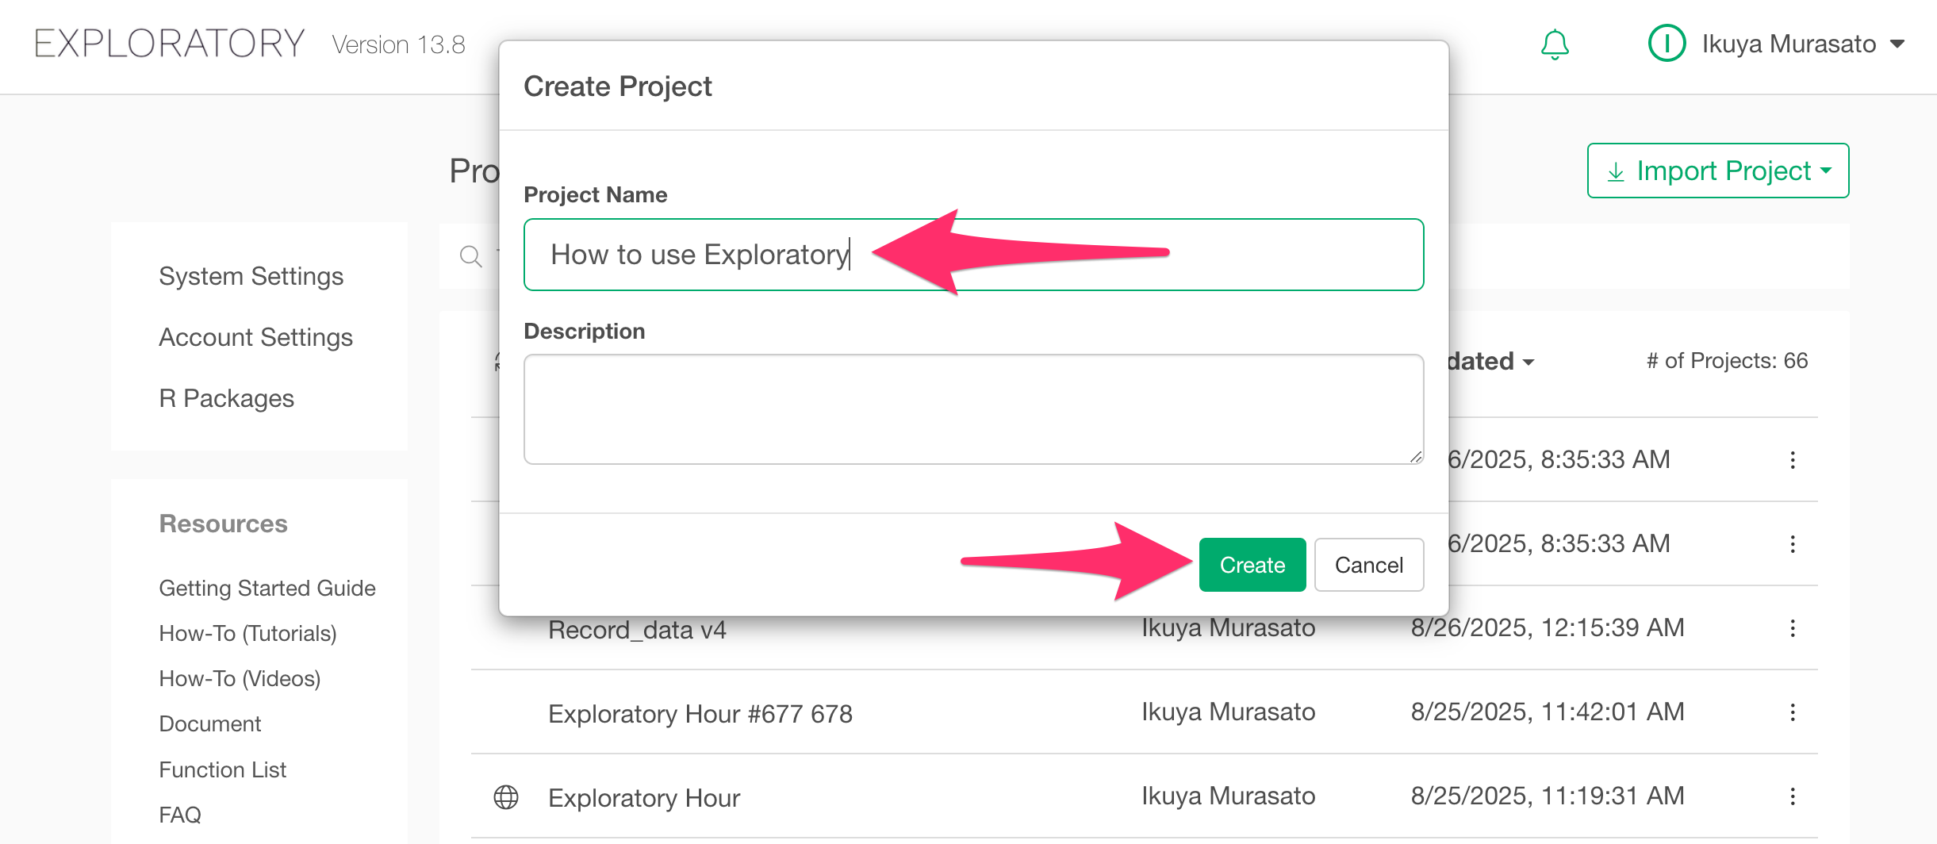Viewport: 1937px width, 844px height.
Task: Open the Document resource link
Action: click(210, 723)
